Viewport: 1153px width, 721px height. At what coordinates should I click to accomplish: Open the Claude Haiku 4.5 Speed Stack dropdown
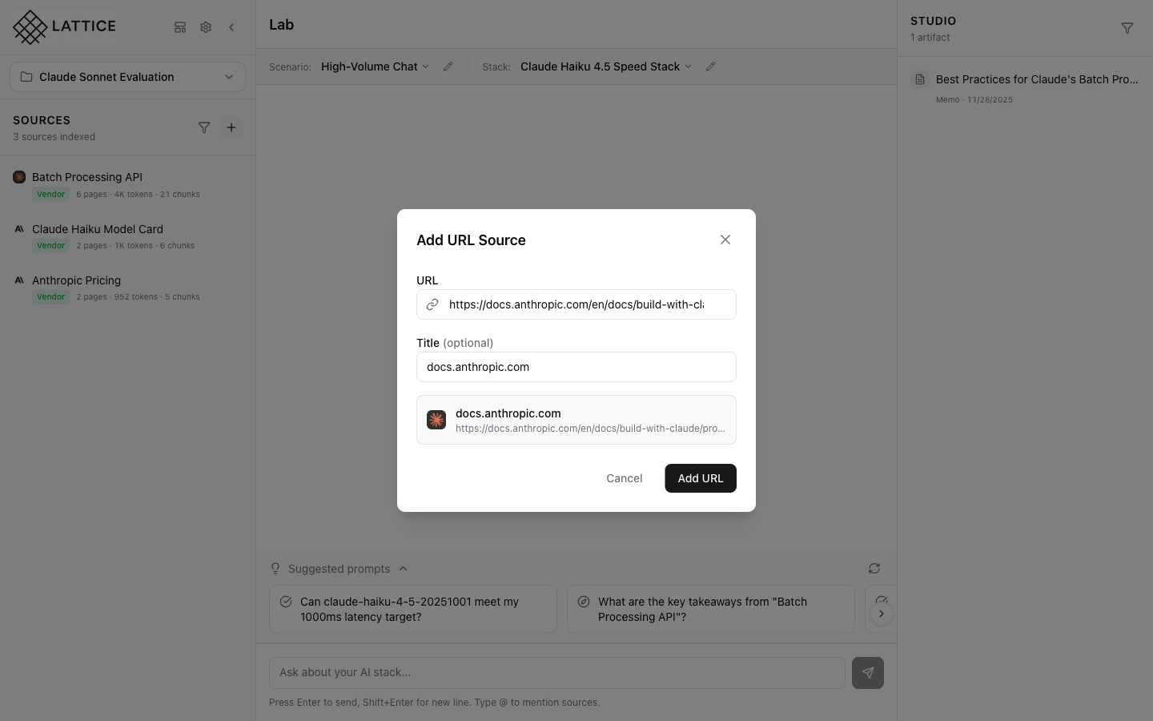tap(605, 66)
